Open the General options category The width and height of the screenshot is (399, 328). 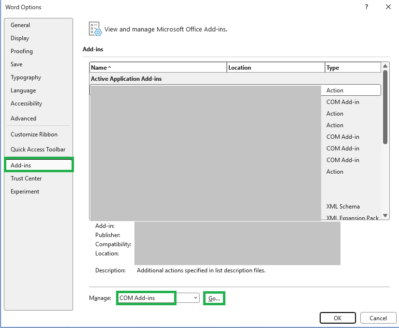(38, 25)
